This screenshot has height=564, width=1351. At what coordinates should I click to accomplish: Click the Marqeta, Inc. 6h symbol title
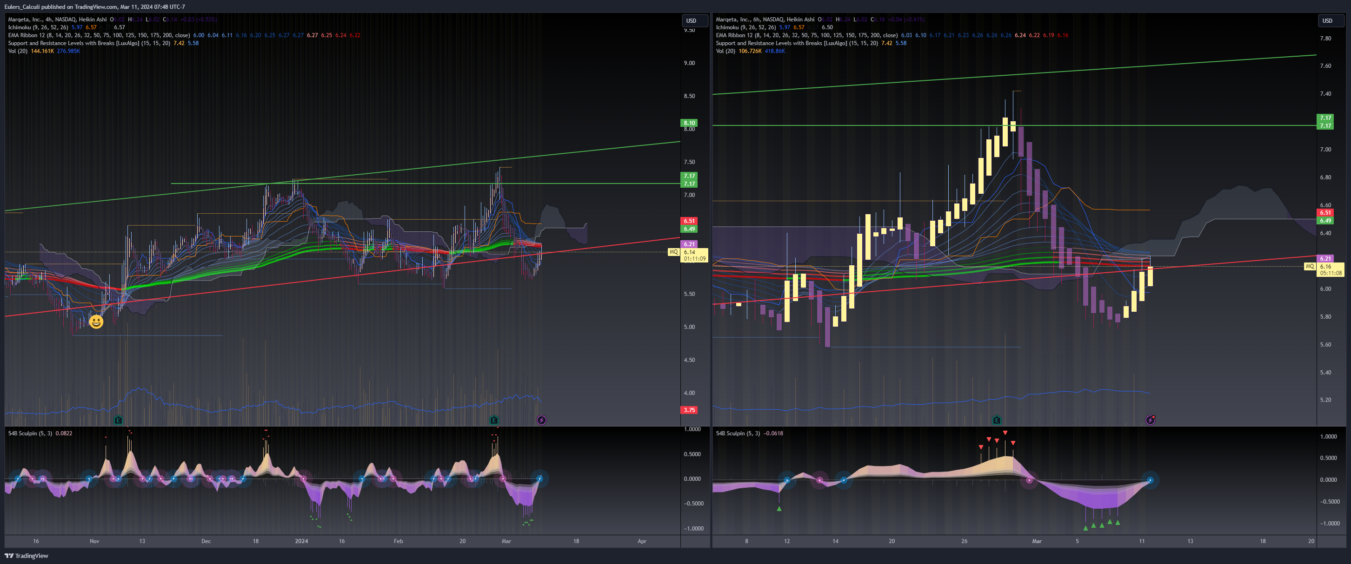pos(765,20)
